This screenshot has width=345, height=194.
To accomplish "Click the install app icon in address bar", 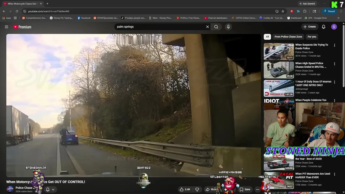I will pos(277,11).
